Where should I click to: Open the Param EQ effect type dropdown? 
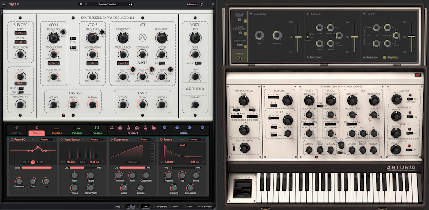(32, 139)
